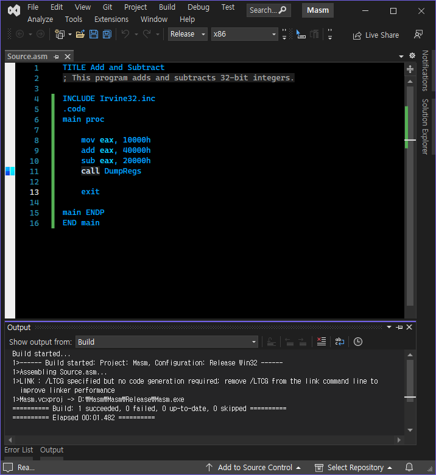Open notifications bell in status bar
The image size is (436, 475).
coord(409,467)
